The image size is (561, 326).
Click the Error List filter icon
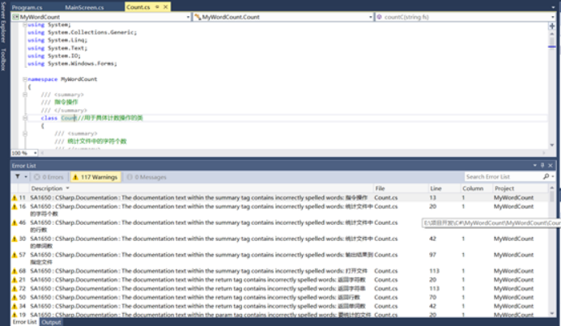coord(18,176)
